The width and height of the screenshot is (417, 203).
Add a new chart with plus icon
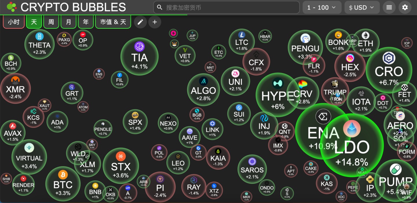[155, 22]
